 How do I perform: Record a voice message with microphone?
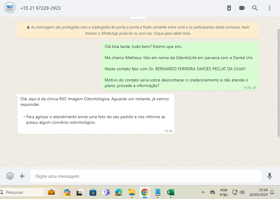tap(270, 176)
